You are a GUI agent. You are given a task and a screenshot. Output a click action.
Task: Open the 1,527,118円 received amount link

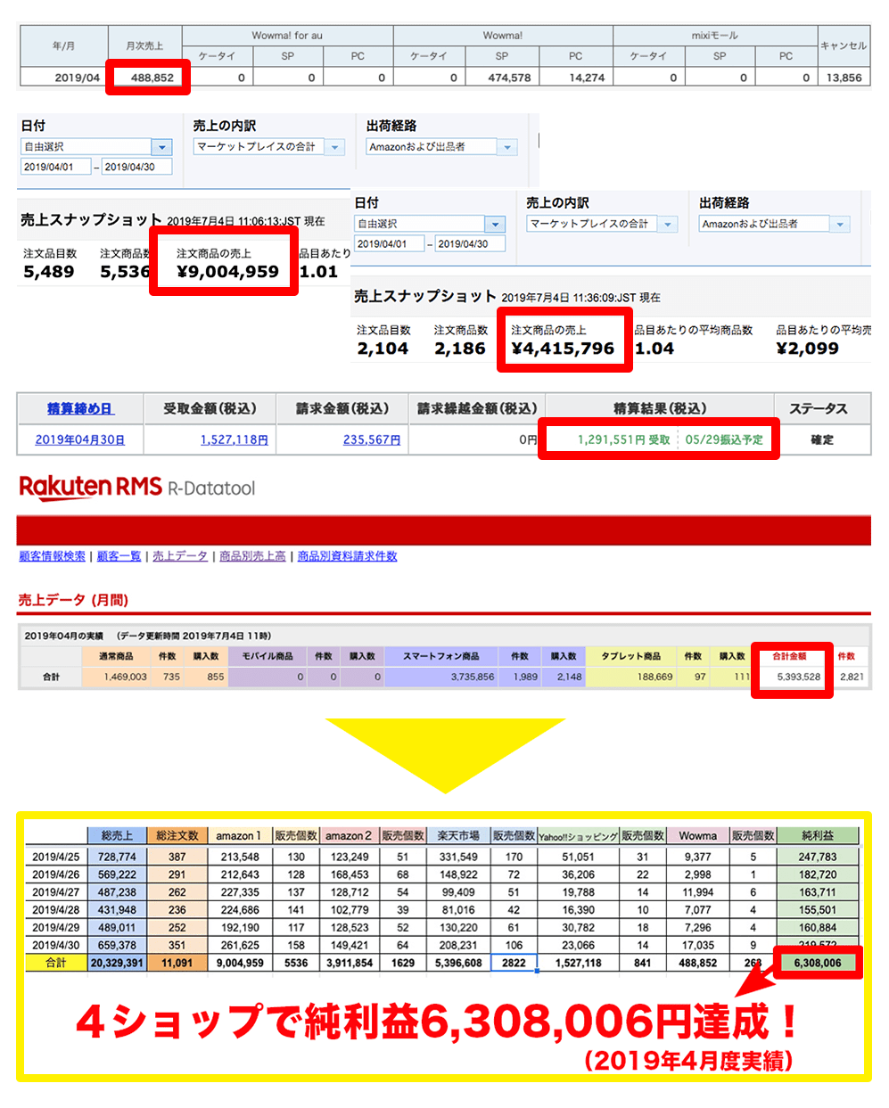pyautogui.click(x=235, y=439)
